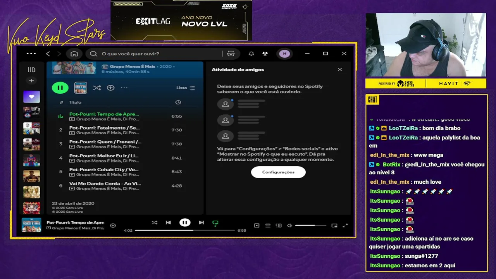Open the mini player
The height and width of the screenshot is (279, 496).
(334, 226)
